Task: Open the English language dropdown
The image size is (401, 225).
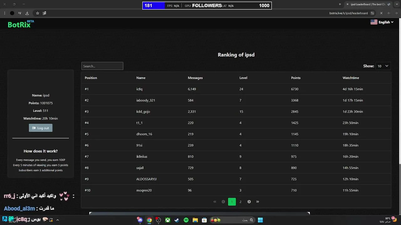Action: tap(386, 22)
